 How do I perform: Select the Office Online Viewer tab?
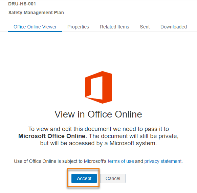(35, 27)
